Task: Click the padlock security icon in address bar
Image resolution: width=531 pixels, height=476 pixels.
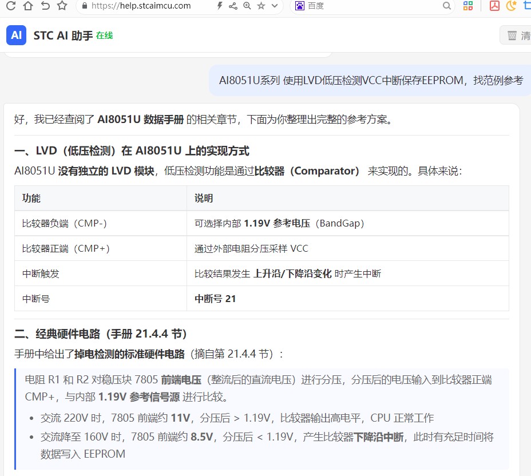Action: coord(85,6)
